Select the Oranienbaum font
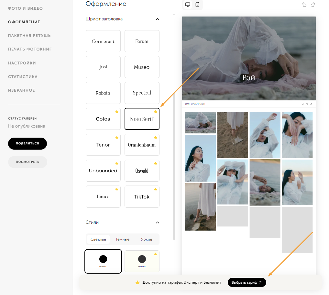 (142, 145)
